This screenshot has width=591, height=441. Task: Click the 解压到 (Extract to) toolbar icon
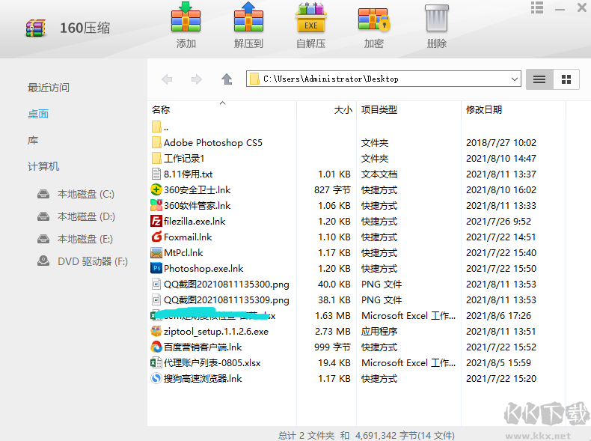[x=248, y=18]
